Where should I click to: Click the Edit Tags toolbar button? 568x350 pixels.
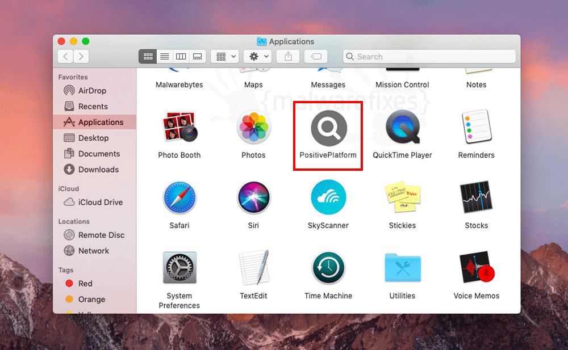click(316, 57)
